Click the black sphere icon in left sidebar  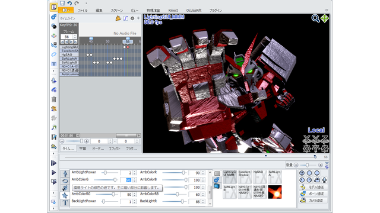click(x=54, y=26)
